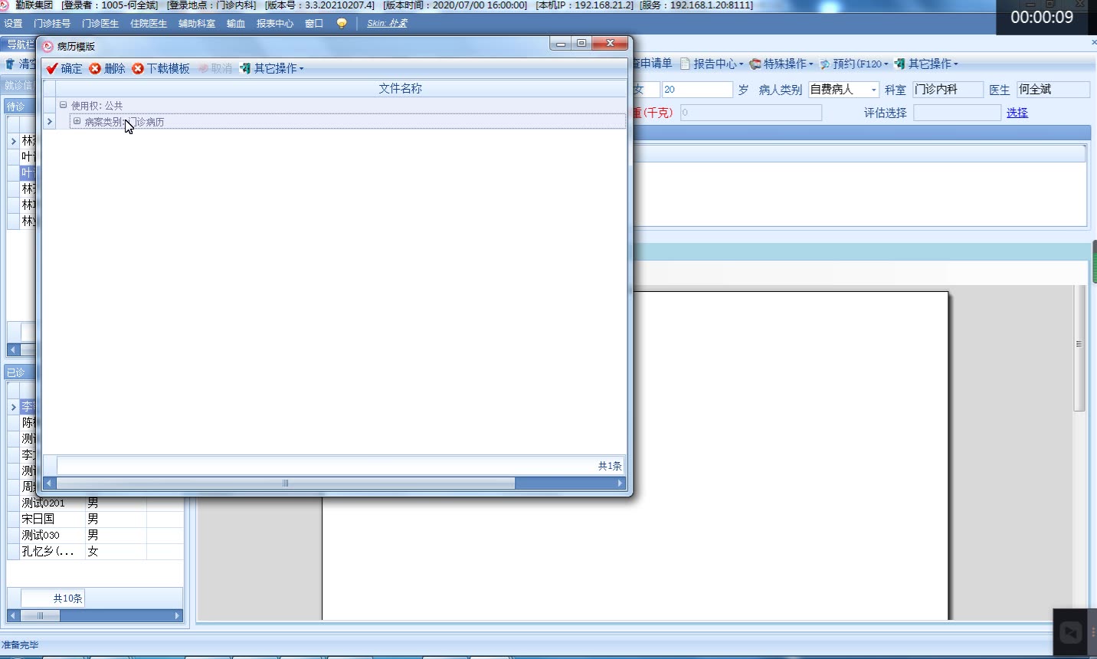Click the weight (千克) input field
This screenshot has height=659, width=1097.
(x=751, y=113)
